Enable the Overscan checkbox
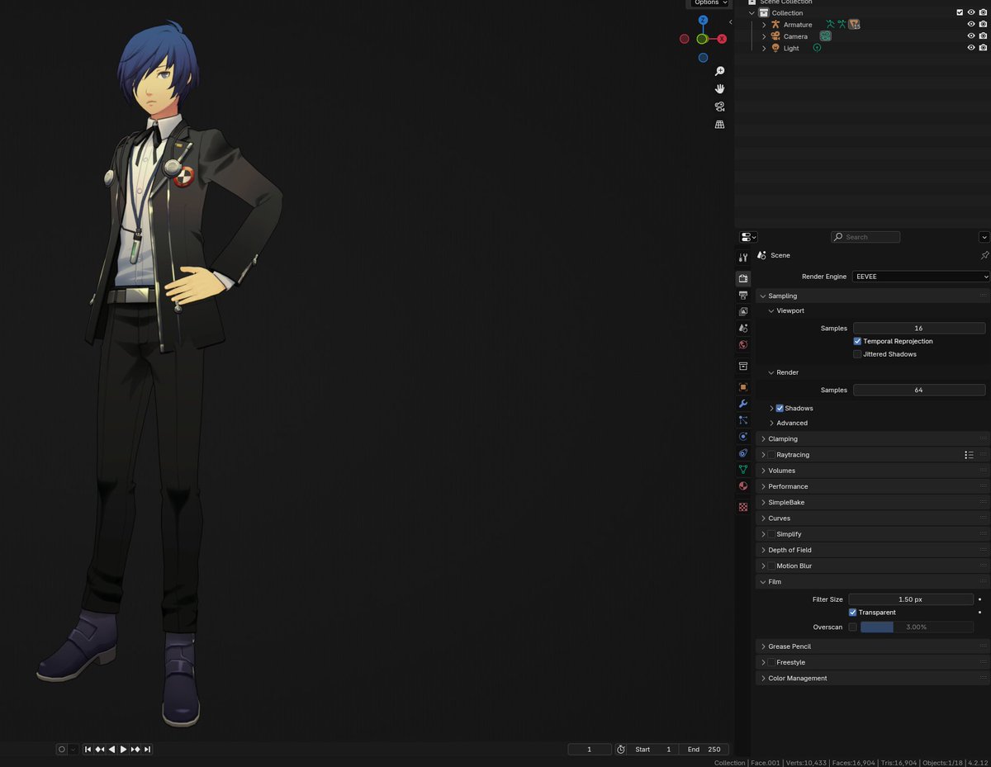The image size is (991, 767). click(x=852, y=627)
